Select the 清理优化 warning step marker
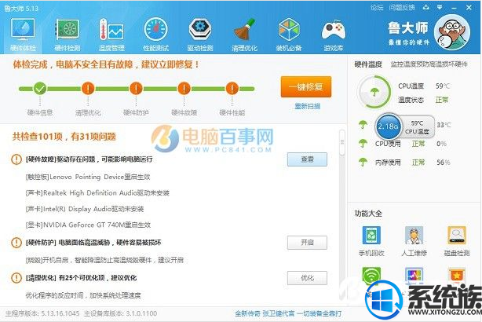The height and width of the screenshot is (322, 482). (x=88, y=89)
